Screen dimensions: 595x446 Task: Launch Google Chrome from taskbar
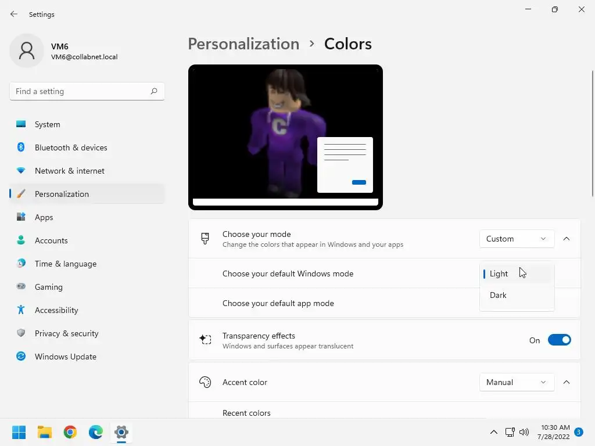pos(70,432)
